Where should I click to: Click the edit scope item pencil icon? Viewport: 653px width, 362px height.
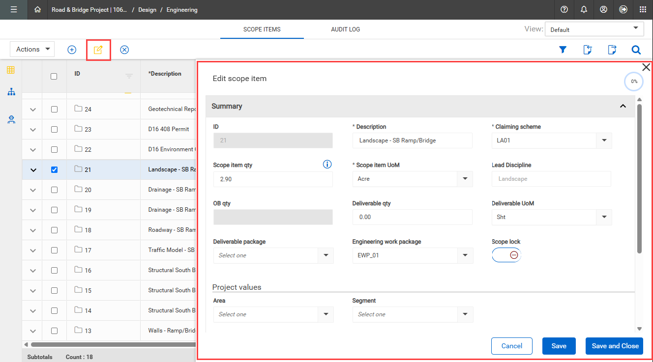[98, 50]
